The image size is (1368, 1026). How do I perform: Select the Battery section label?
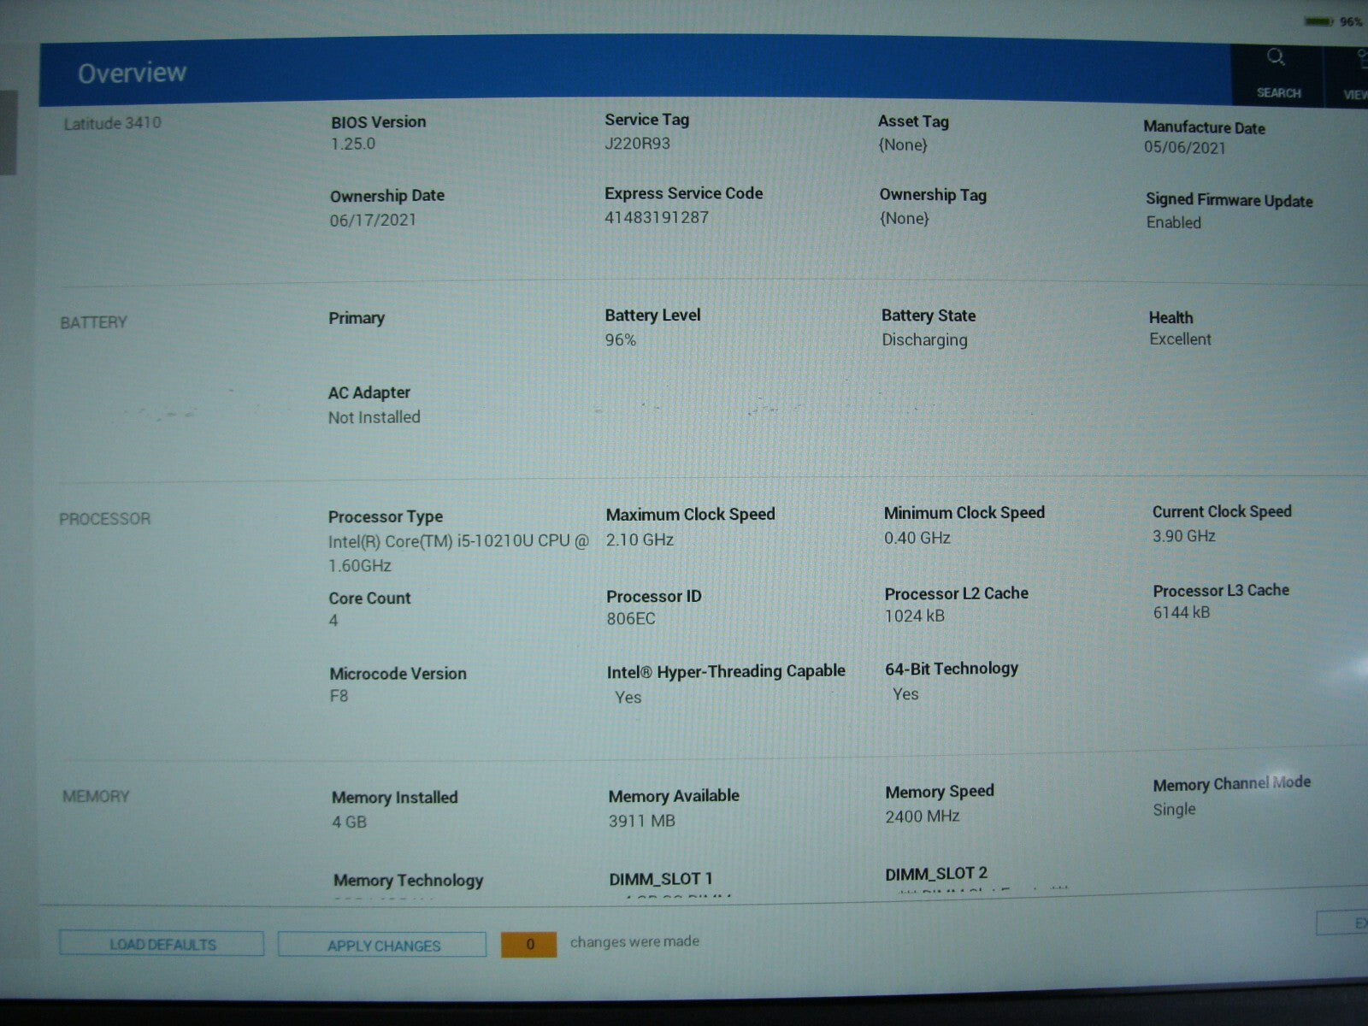pyautogui.click(x=93, y=322)
